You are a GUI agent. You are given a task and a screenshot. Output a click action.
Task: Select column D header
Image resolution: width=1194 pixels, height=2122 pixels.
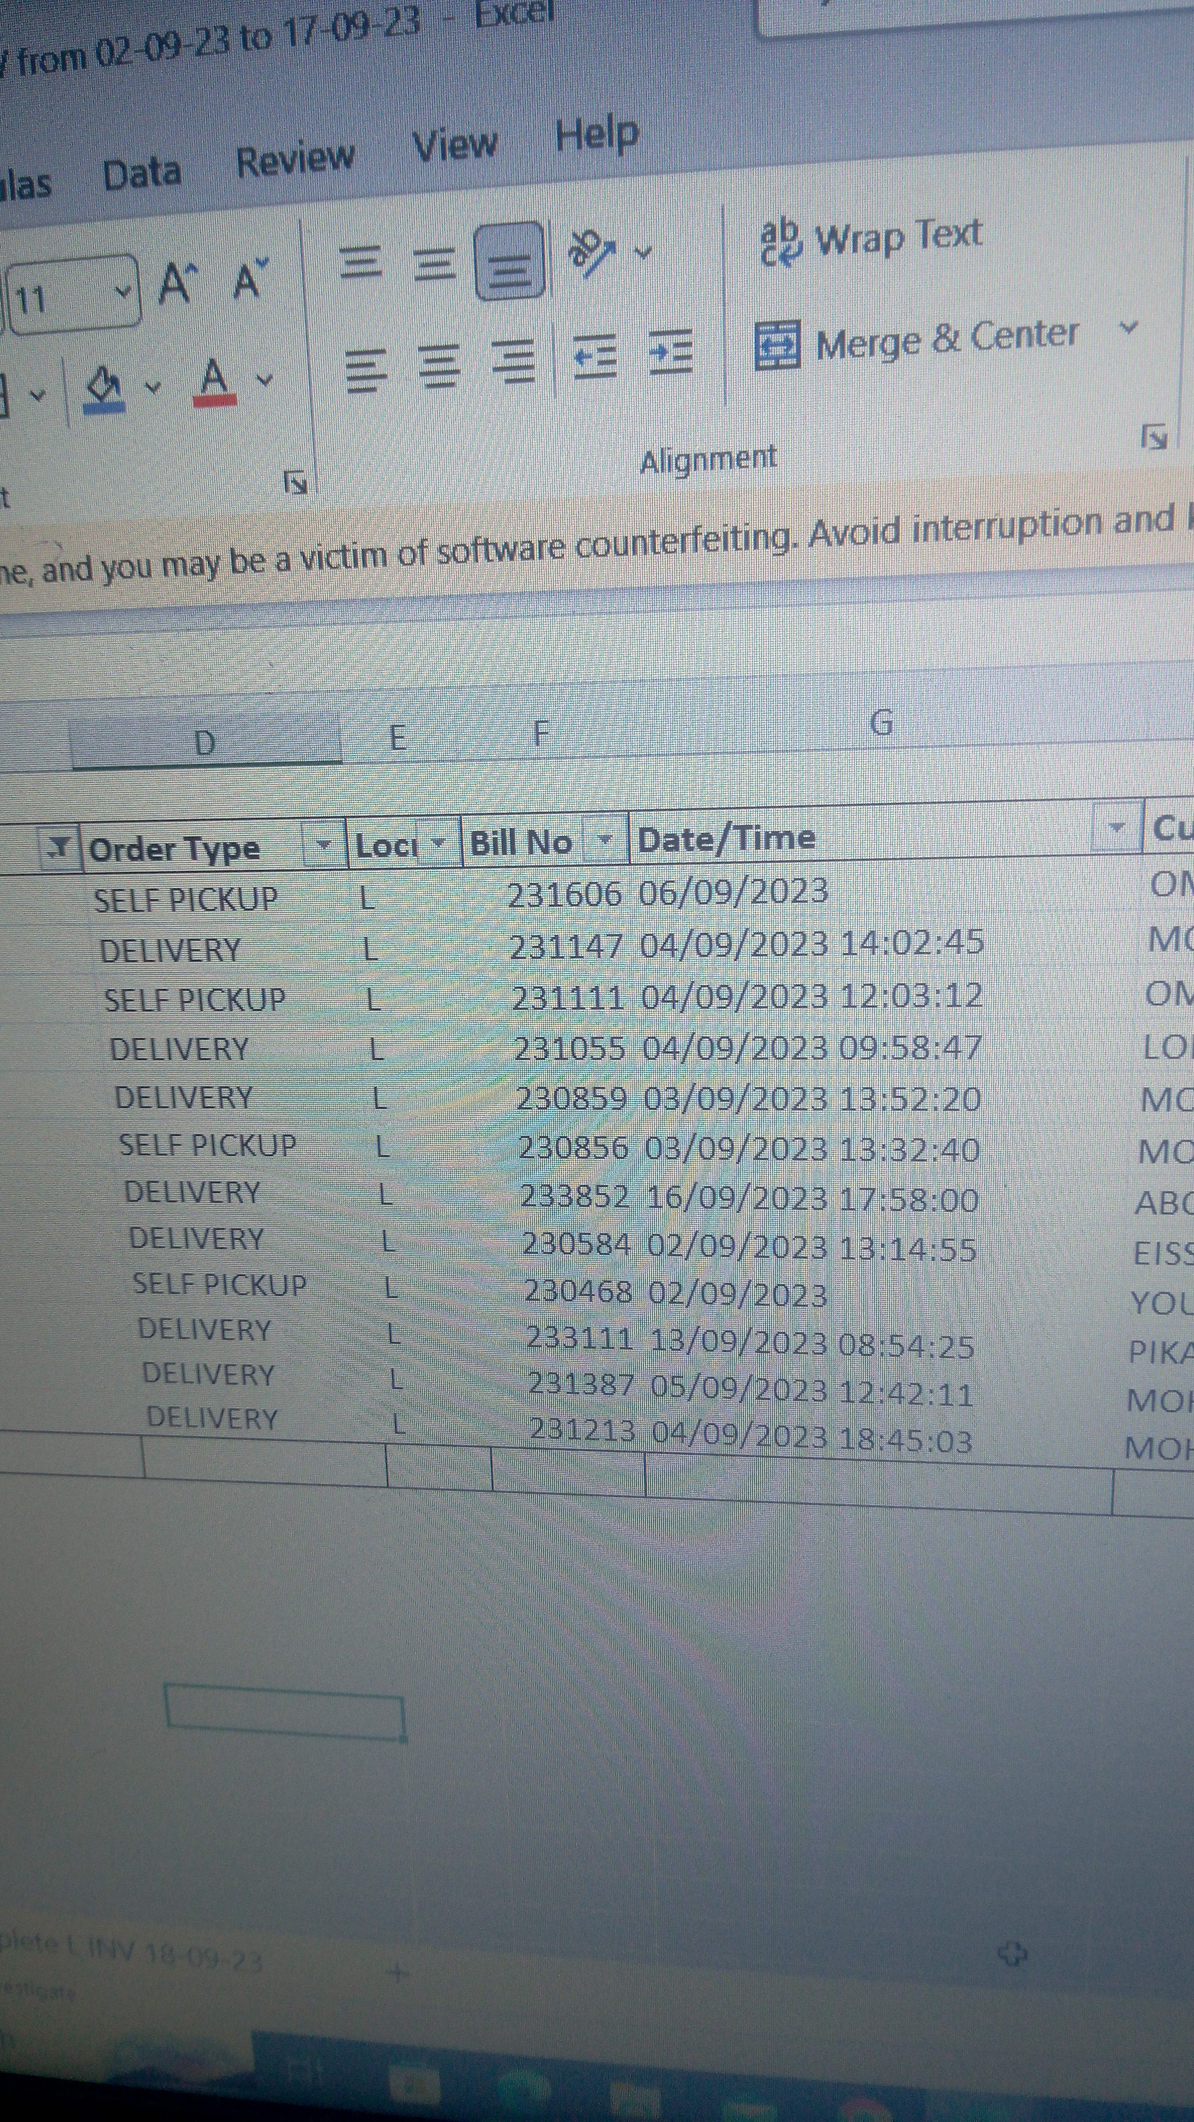coord(206,741)
